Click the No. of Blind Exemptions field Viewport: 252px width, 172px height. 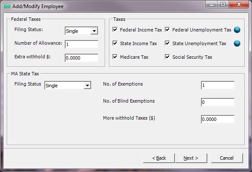pos(218,102)
